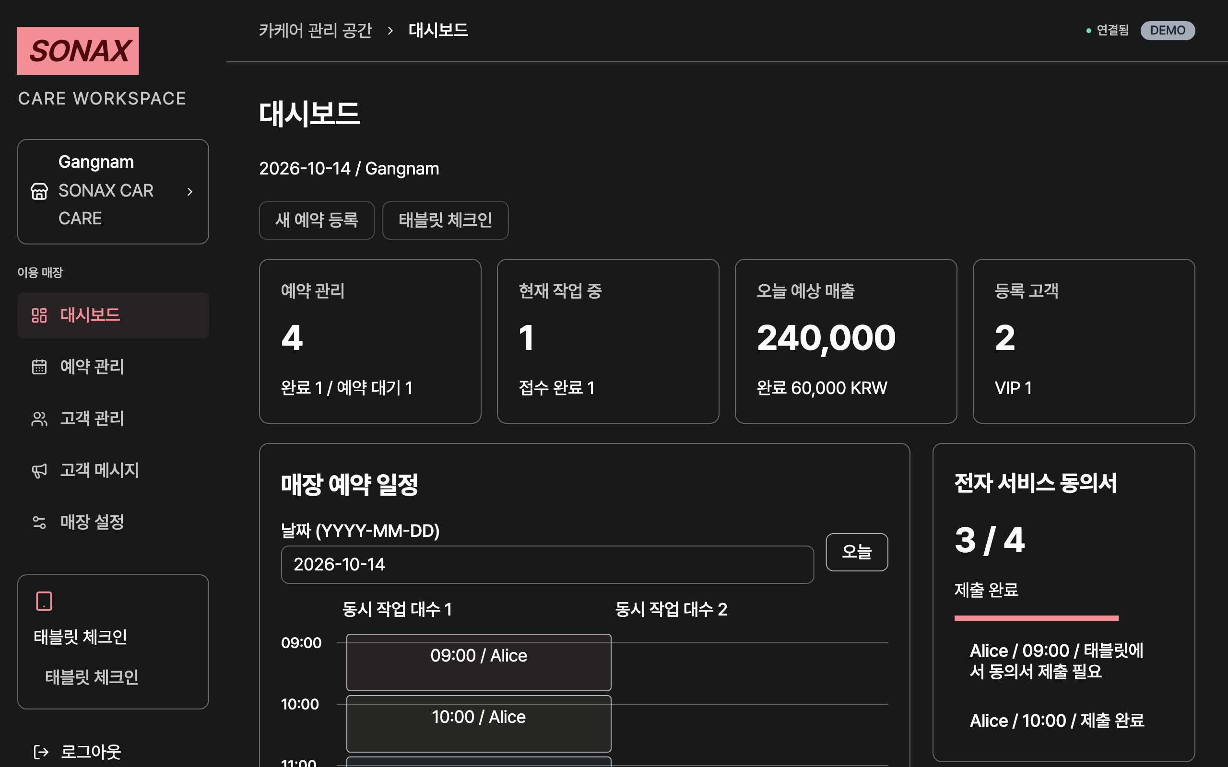1228x767 pixels.
Task: Click the megaphone icon for 고객 메시지
Action: (39, 470)
